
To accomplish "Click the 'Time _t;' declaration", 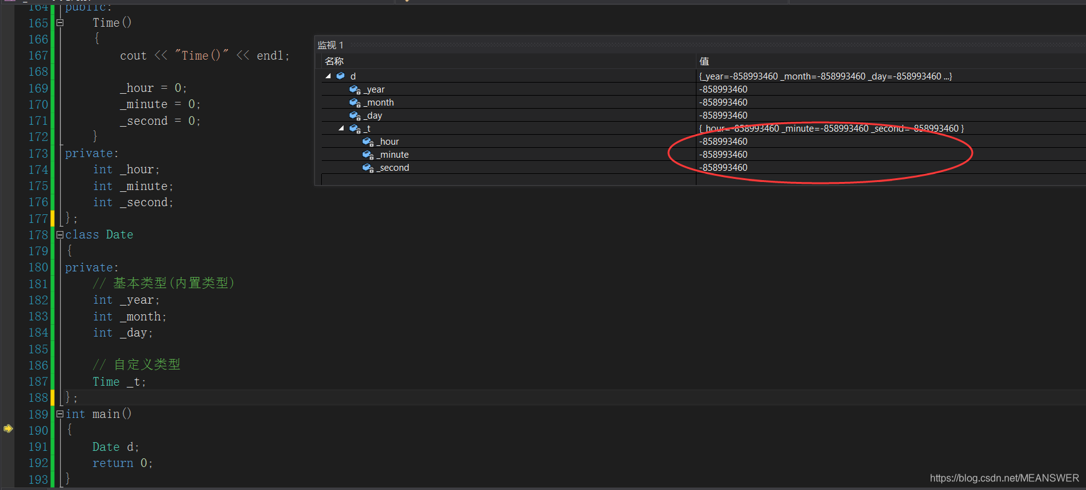I will coord(119,382).
